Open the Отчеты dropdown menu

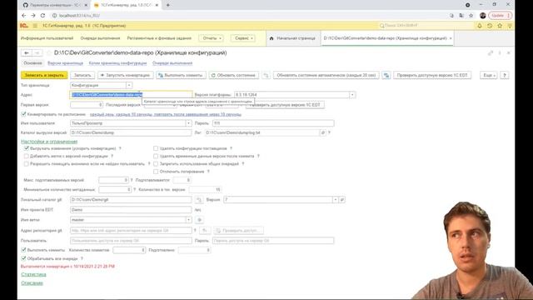pyautogui.click(x=212, y=38)
